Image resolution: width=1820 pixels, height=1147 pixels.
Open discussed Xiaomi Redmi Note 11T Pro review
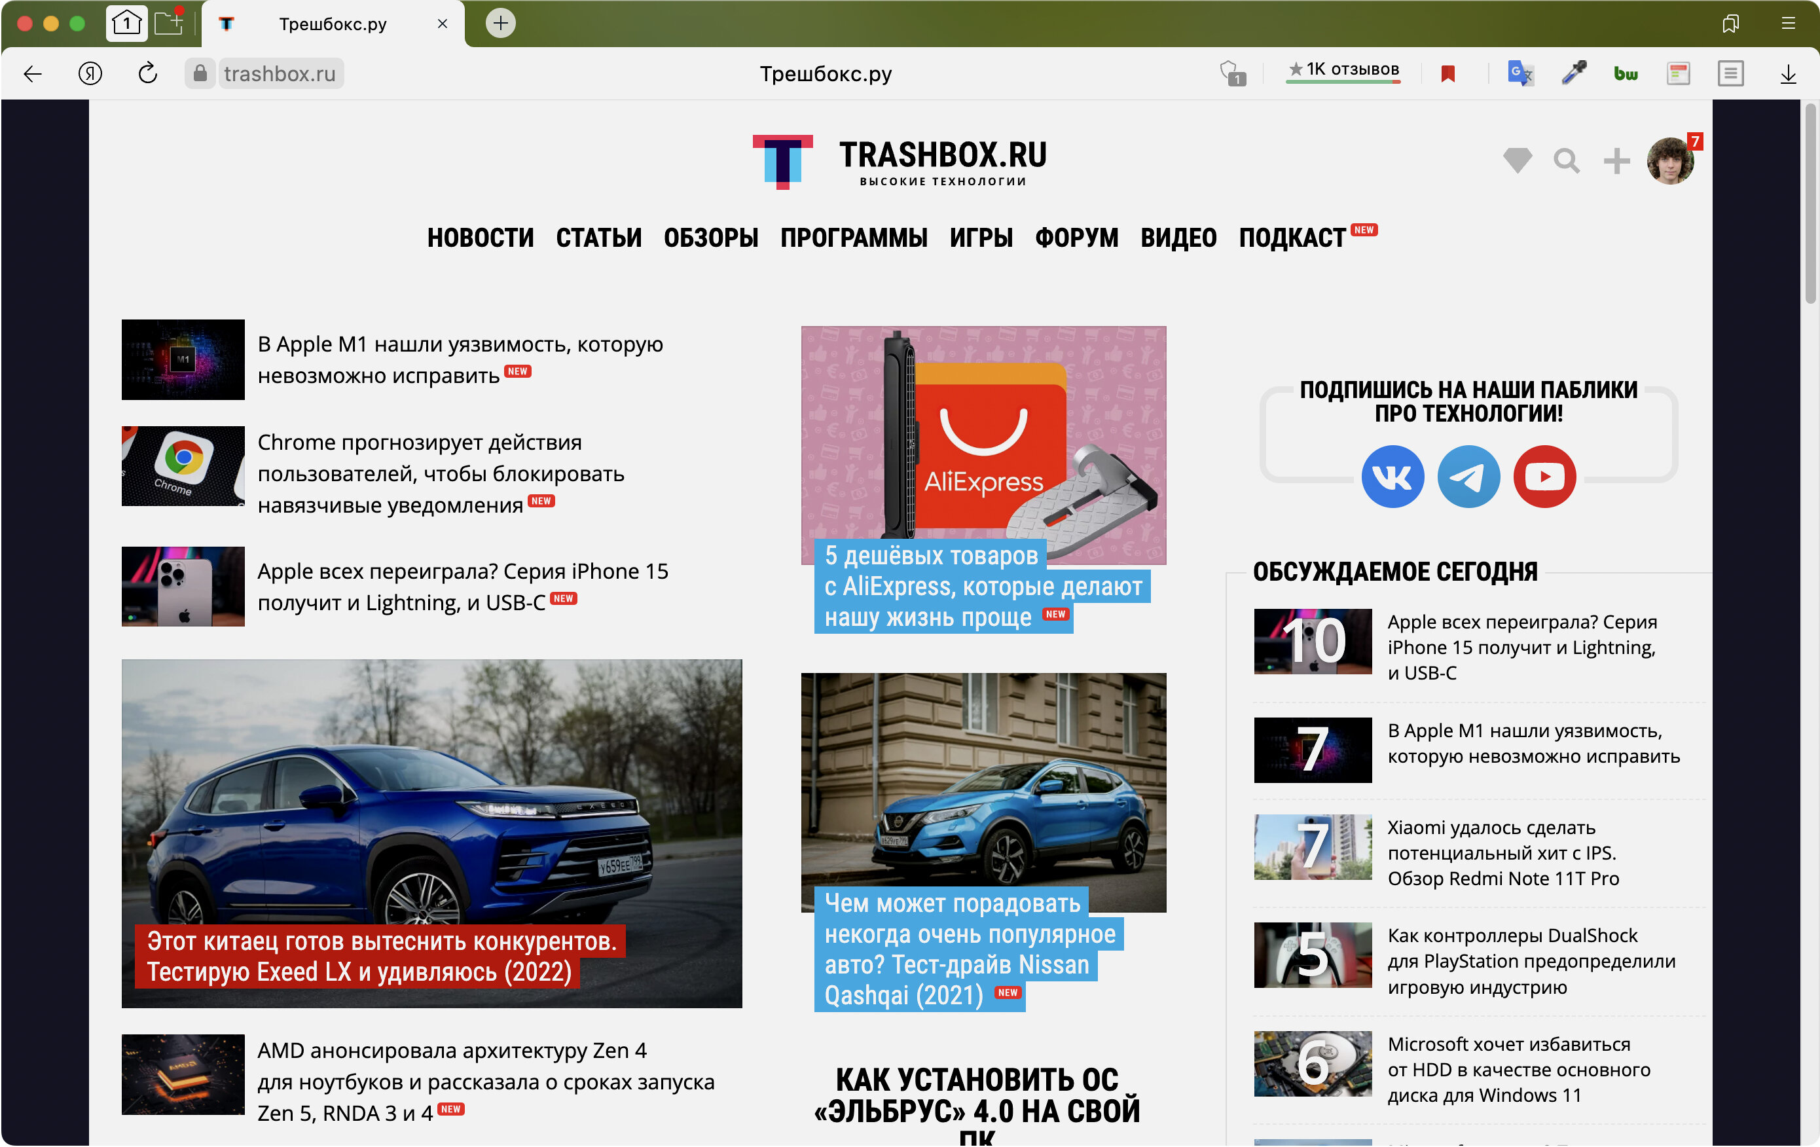click(x=1502, y=853)
